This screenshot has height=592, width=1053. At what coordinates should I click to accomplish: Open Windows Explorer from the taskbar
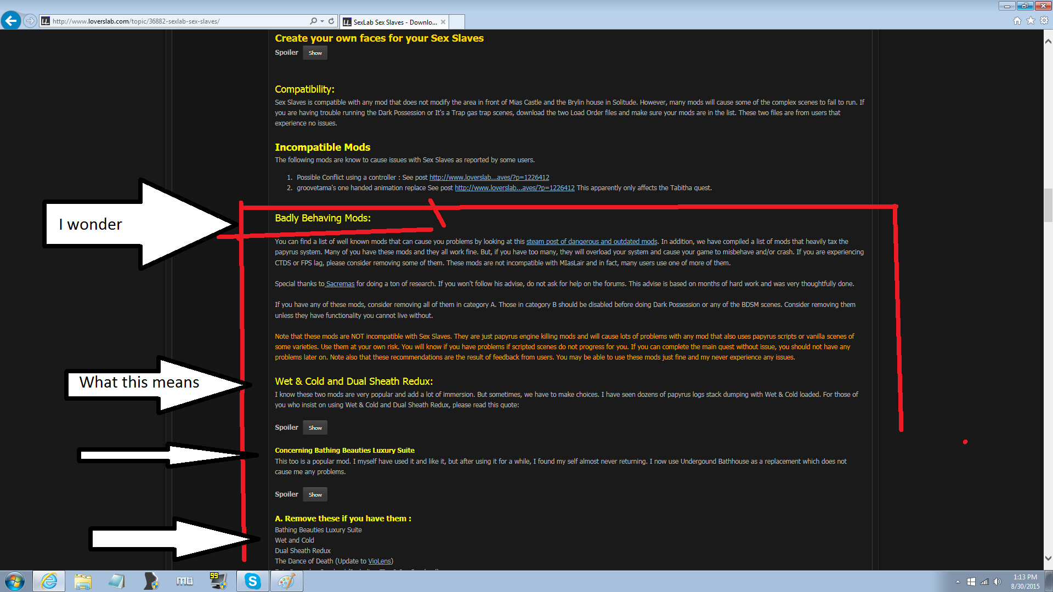(83, 581)
